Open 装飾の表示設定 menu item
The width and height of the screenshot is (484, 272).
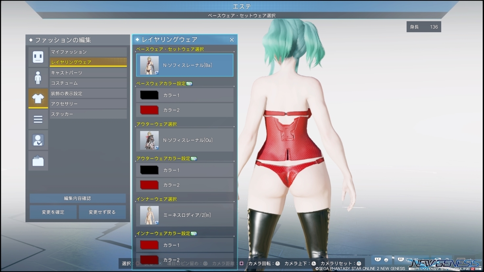(88, 93)
